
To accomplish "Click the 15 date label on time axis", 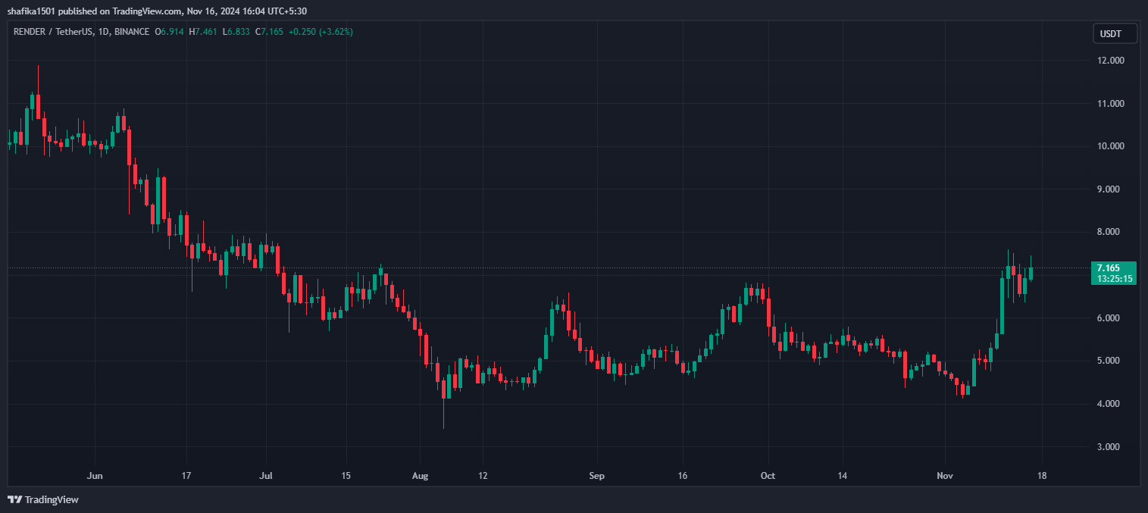I will coord(346,476).
